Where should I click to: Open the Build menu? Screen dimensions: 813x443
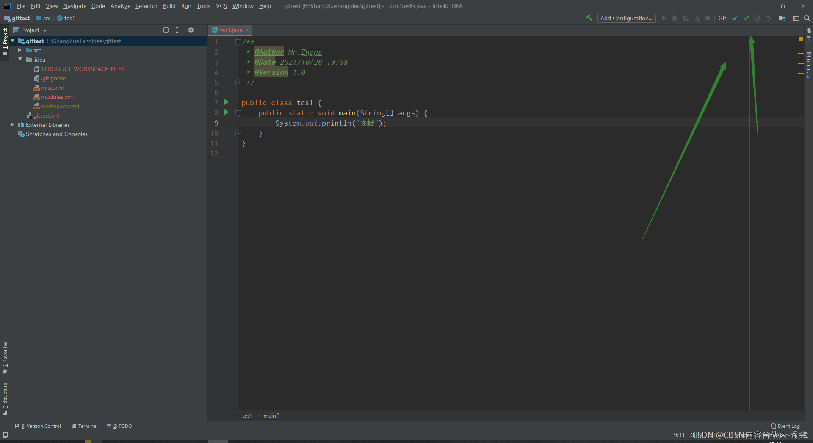[169, 6]
